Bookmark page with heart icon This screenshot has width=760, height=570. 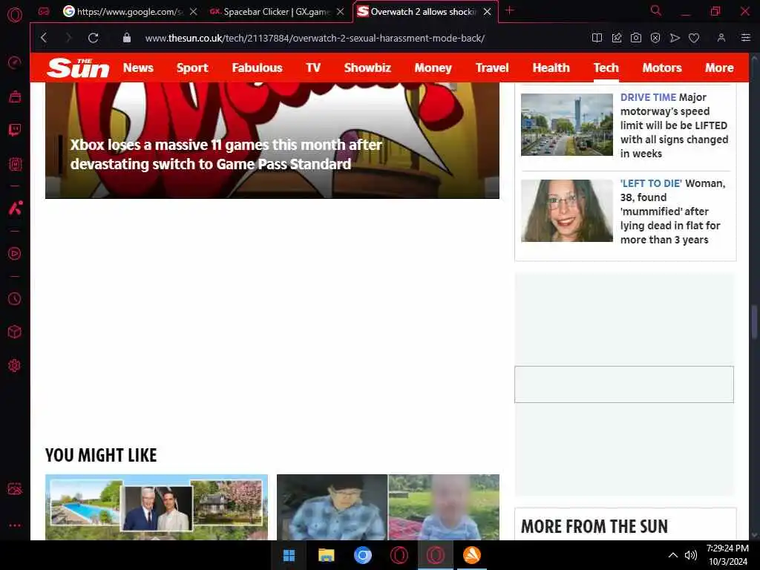[x=694, y=38]
